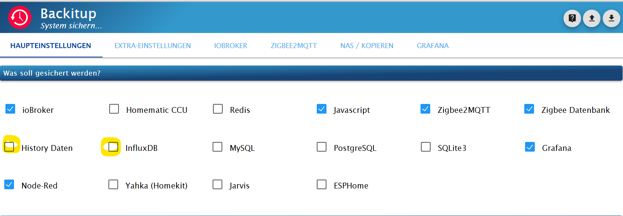Go to the NAS / Kopieren tab

coord(366,46)
